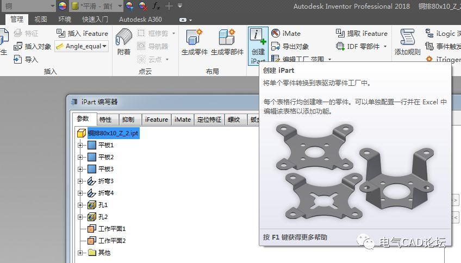461x263 pixels.
Task: Click Import (导入) in Insert panel
Action: pyautogui.click(x=26, y=59)
